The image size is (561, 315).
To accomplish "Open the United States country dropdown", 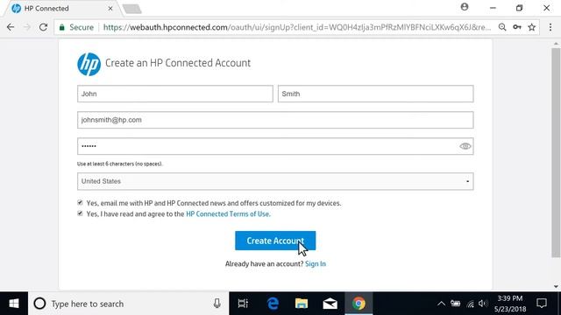I will [x=275, y=181].
